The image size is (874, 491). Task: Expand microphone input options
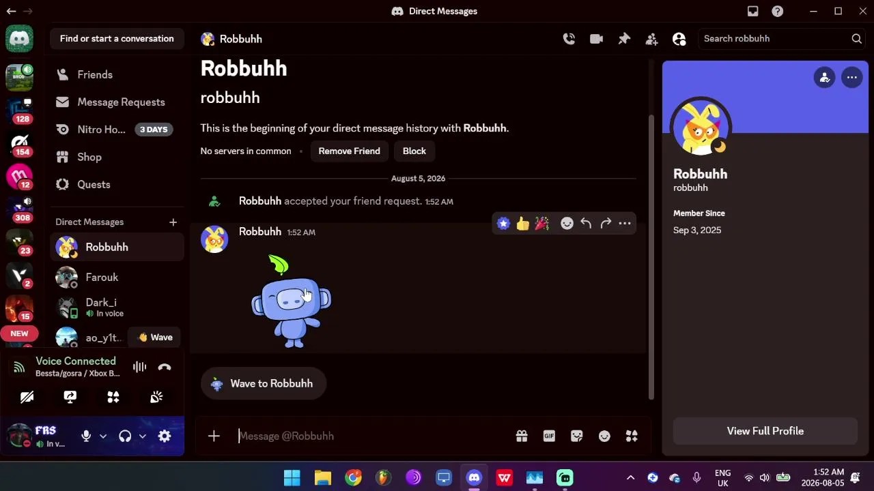point(103,436)
